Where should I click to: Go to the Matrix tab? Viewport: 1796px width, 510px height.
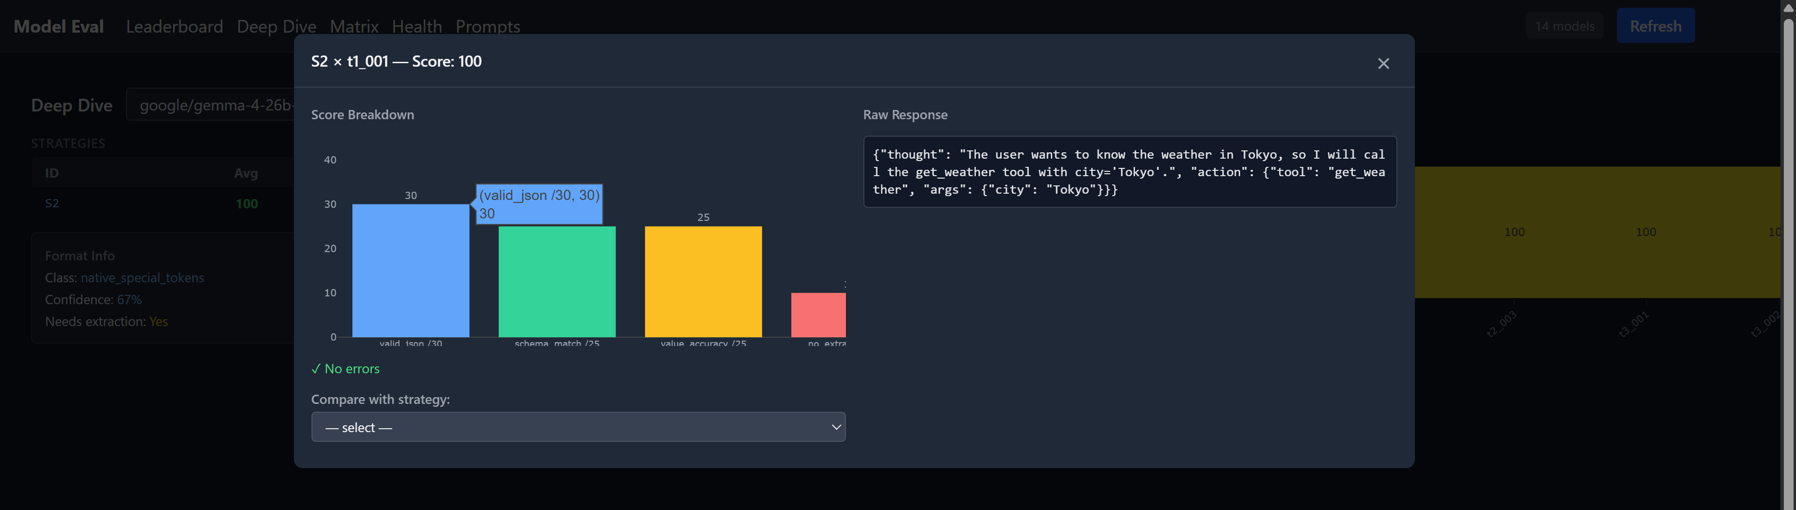(353, 26)
